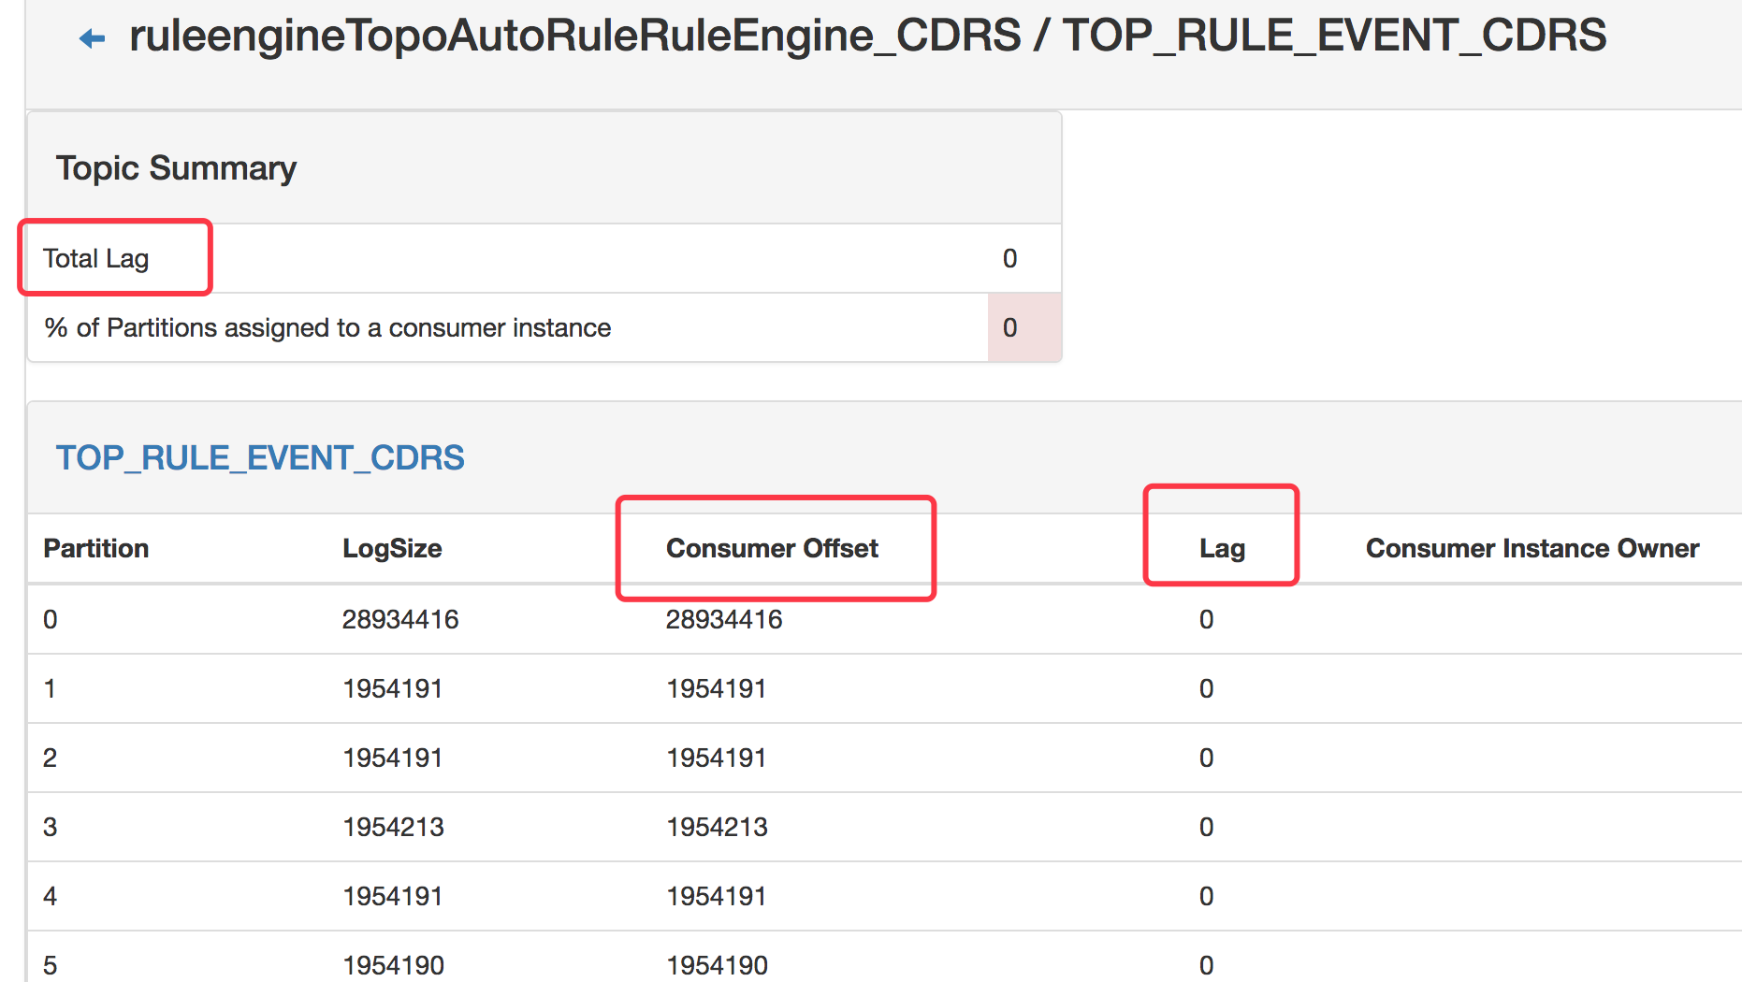Click the Consumer Instance Owner column header
The image size is (1742, 982).
click(x=1532, y=548)
